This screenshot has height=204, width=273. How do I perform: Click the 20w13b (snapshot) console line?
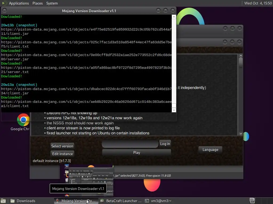(19, 25)
